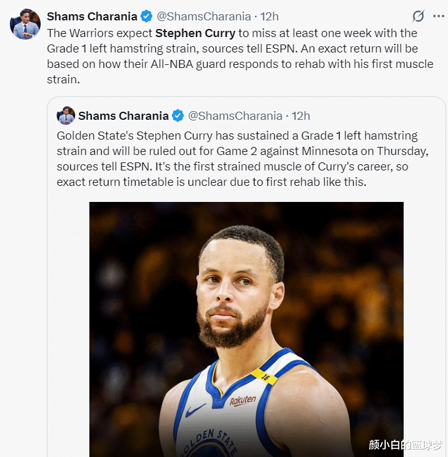Click the Shams Charania name in the quoted tweet
448x457 pixels.
pos(123,115)
